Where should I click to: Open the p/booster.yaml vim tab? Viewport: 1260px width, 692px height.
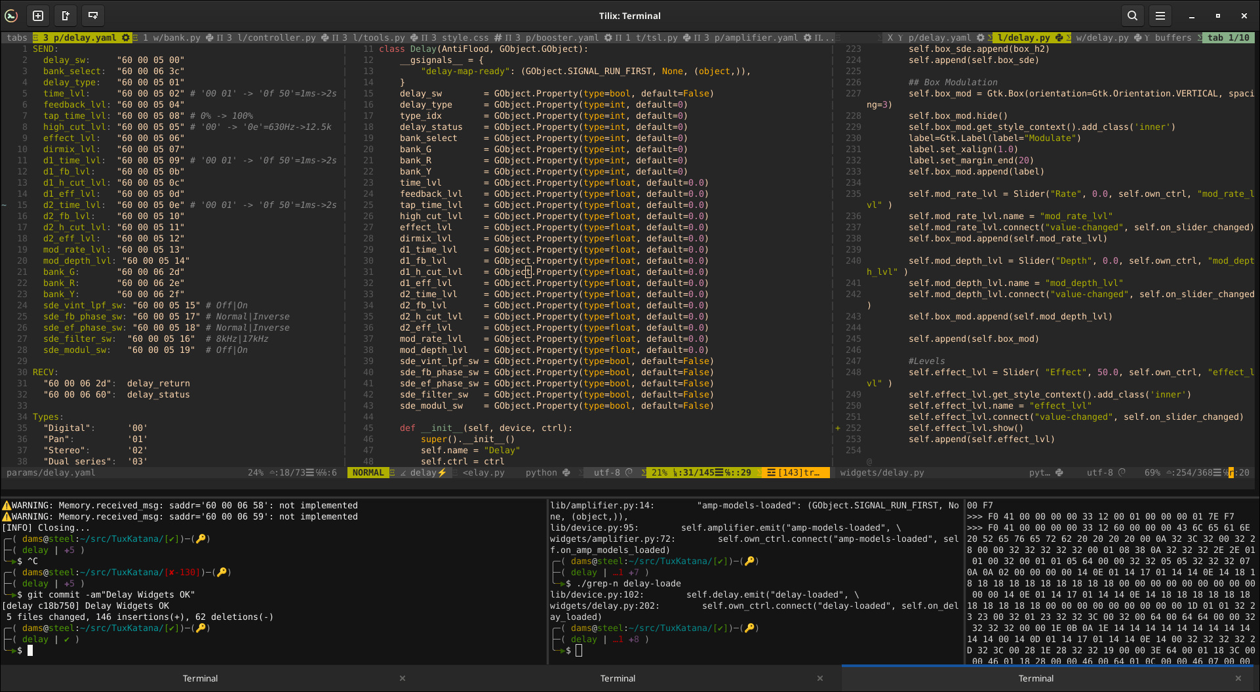coord(562,38)
